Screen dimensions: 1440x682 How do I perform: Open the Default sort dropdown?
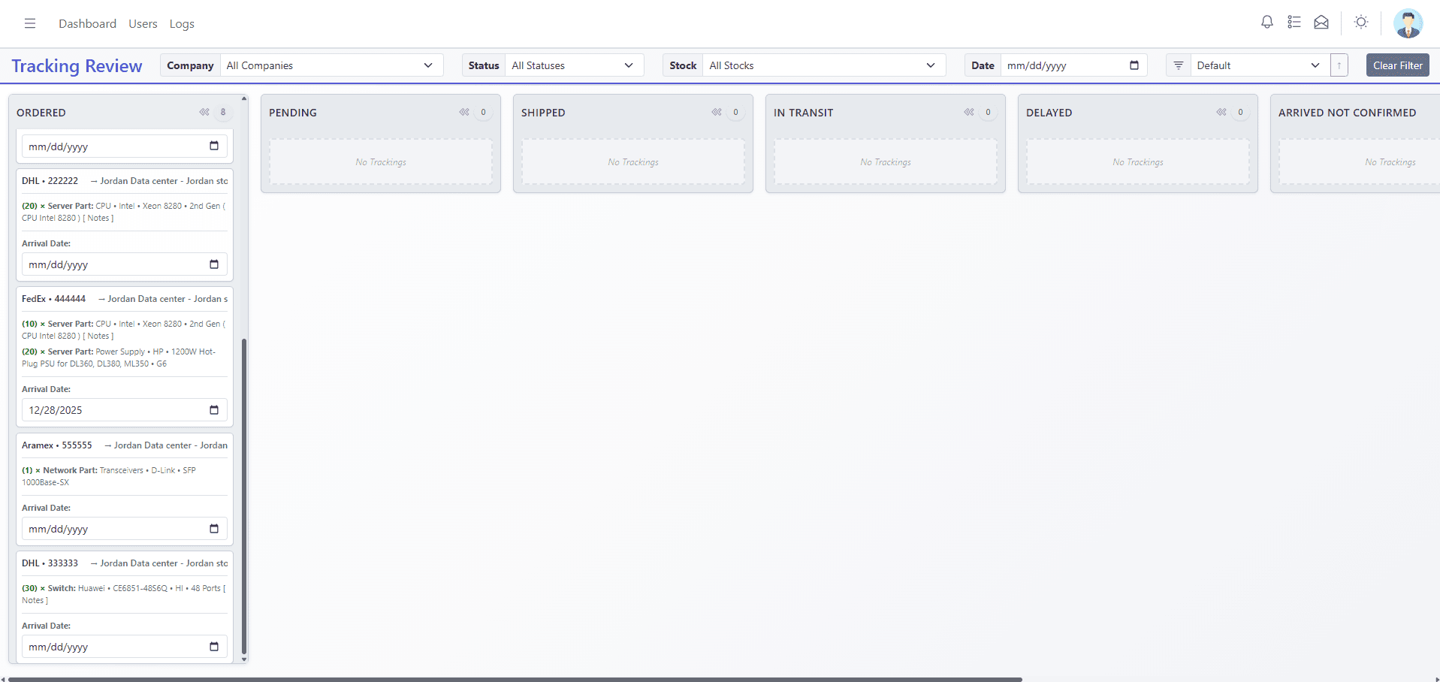click(1260, 65)
